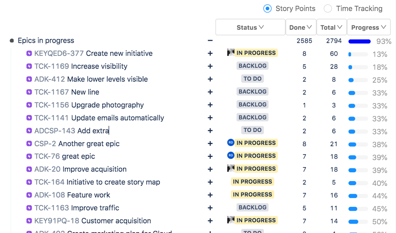Click the epic icon beside TCK-1169
Screen dimensions: 396x233
pyautogui.click(x=29, y=66)
